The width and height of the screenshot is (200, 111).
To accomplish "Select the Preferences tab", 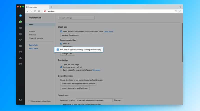I will pyautogui.click(x=37, y=7).
